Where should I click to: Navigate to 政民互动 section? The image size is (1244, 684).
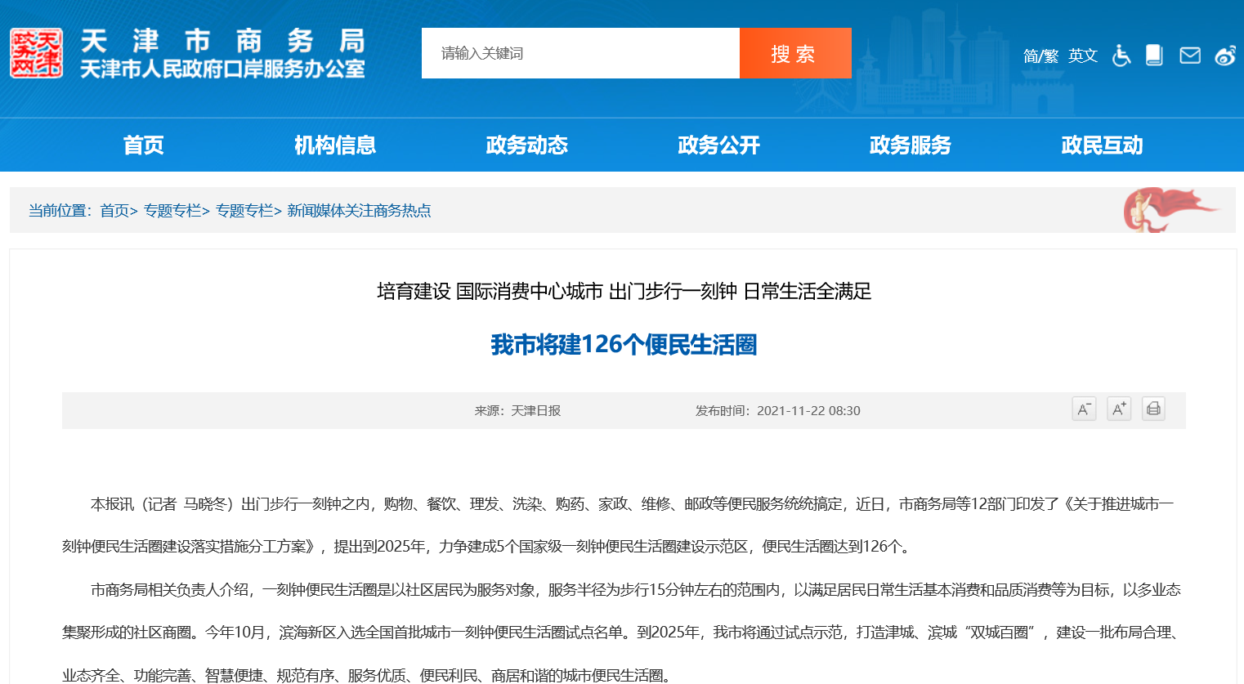click(x=1102, y=145)
